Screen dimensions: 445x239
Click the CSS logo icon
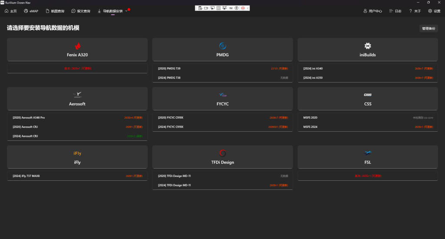tap(368, 95)
